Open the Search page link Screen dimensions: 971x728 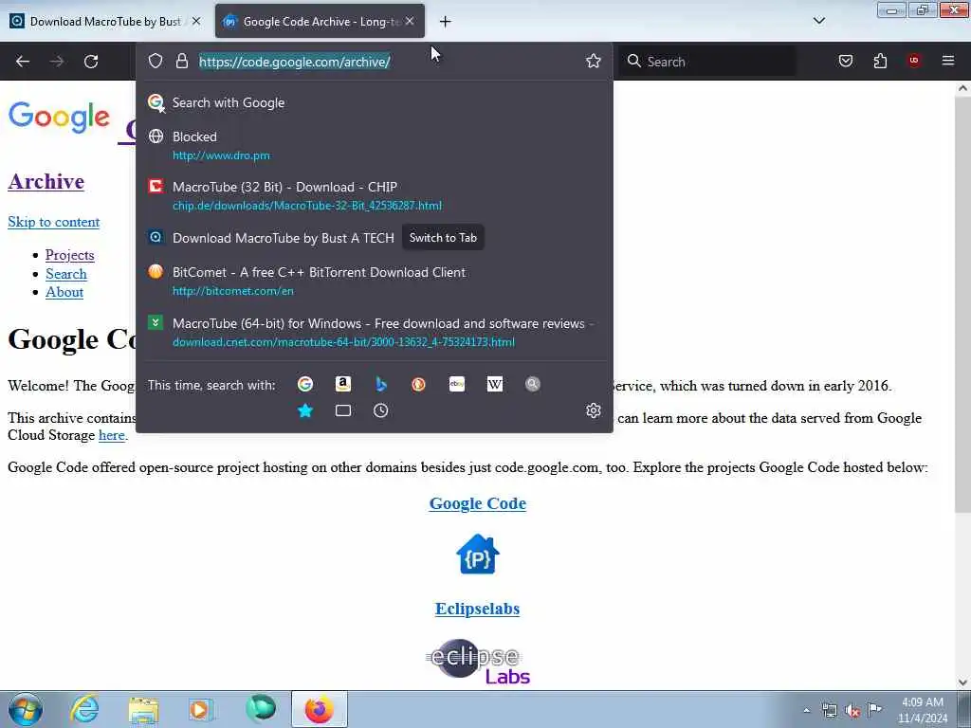(66, 274)
